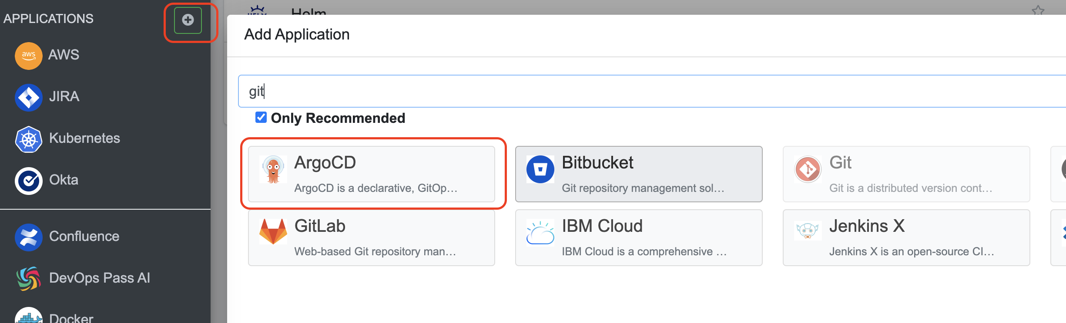Click the Kubernetes label in sidebar

pyautogui.click(x=84, y=138)
